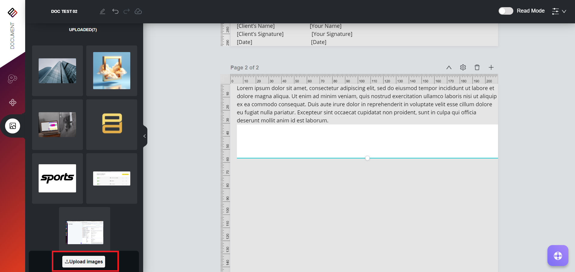Click the cloud save status icon

(138, 11)
